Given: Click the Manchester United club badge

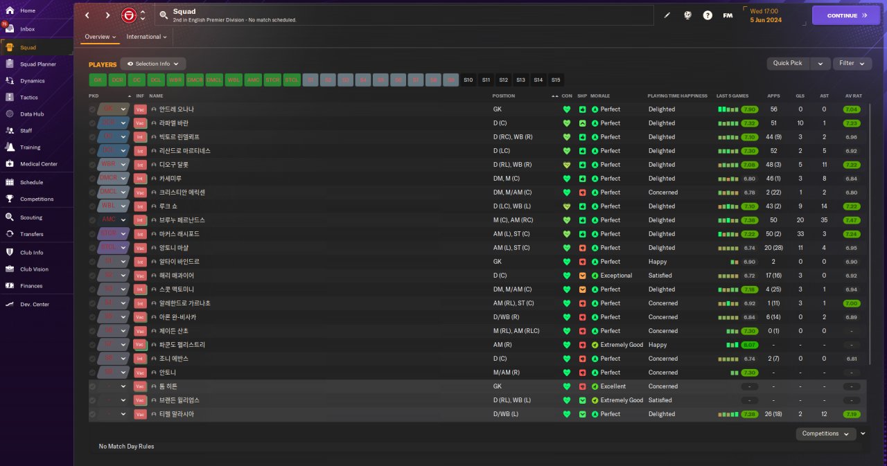Looking at the screenshot, I should pyautogui.click(x=129, y=15).
